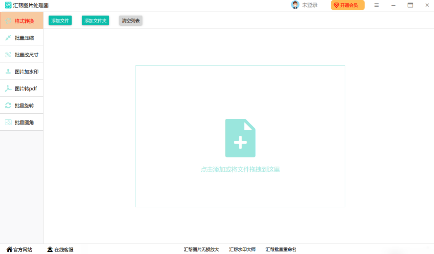Screen dimensions: 434x254
Task: Open the 汇帮图片无损放大 link
Action: click(x=201, y=250)
